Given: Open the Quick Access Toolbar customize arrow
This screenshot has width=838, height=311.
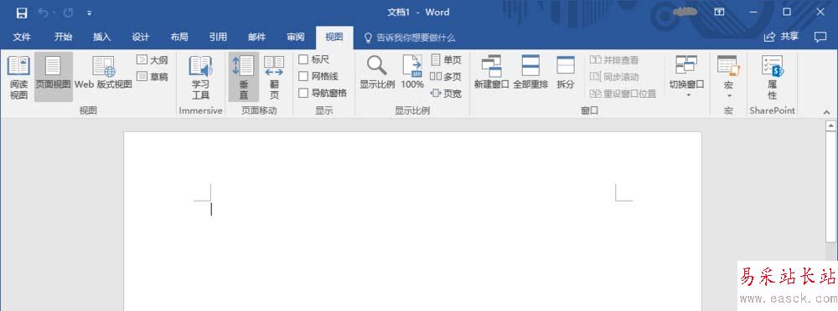Looking at the screenshot, I should point(90,13).
